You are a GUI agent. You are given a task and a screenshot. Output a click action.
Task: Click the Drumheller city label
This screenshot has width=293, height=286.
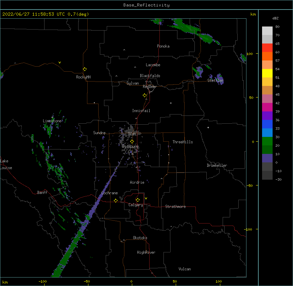coord(217,165)
